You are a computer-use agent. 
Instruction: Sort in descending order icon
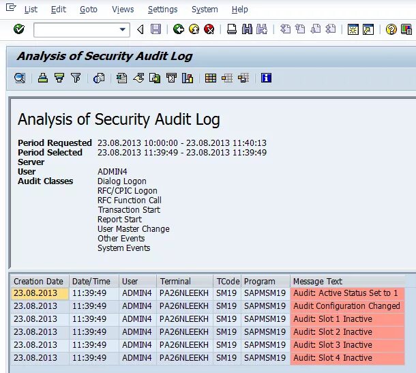pos(59,78)
